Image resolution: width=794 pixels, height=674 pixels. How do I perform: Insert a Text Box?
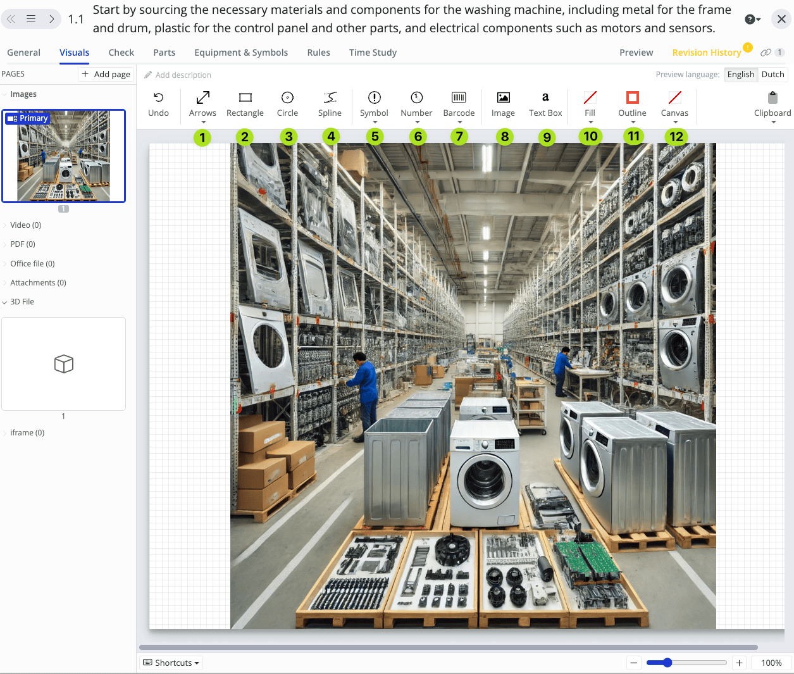click(x=545, y=104)
